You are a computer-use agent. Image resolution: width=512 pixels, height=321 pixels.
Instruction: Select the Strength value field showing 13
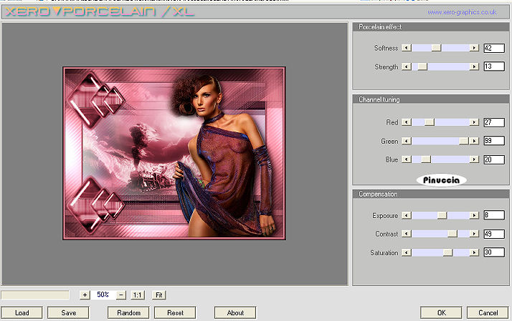point(494,66)
